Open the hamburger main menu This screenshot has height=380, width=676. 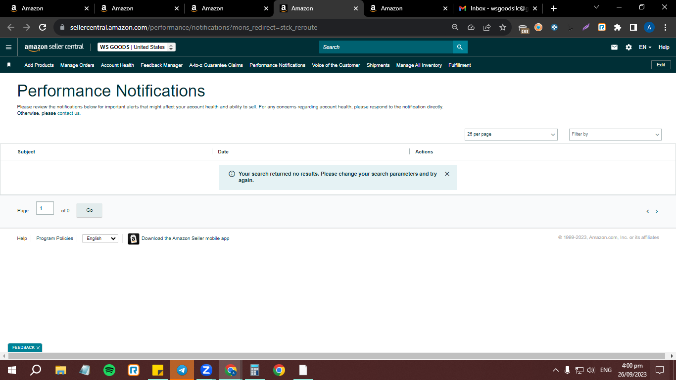click(x=8, y=47)
